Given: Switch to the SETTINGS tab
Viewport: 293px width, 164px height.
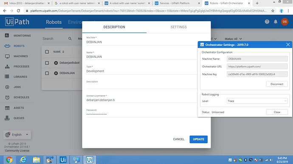Looking at the screenshot, I should tap(178, 27).
